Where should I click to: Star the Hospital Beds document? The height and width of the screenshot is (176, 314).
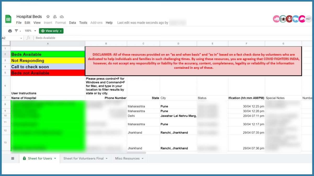pos(48,17)
